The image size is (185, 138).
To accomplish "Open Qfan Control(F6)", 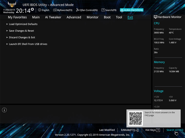I will tap(87, 10).
